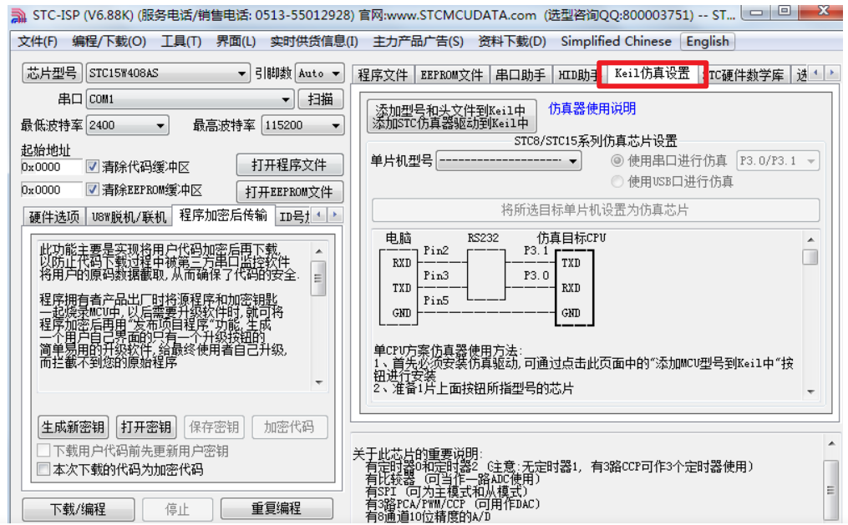Switch to U8W脱机/联机 tab

pyautogui.click(x=128, y=217)
